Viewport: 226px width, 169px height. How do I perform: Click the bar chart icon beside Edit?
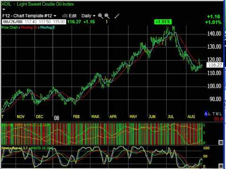pyautogui.click(x=65, y=16)
